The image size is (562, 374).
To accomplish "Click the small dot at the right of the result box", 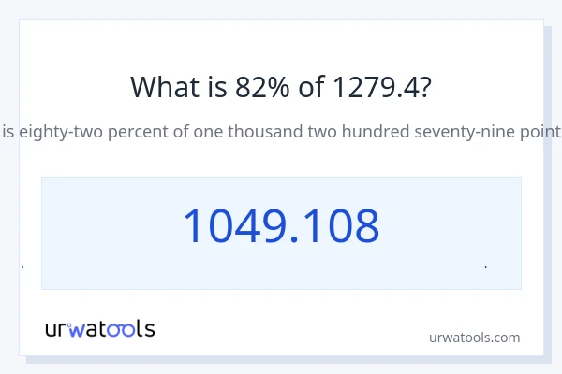I will tap(485, 267).
